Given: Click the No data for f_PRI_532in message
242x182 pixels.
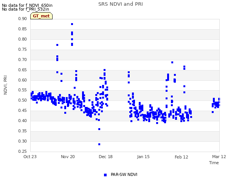Looking at the screenshot, I should (x=25, y=9).
